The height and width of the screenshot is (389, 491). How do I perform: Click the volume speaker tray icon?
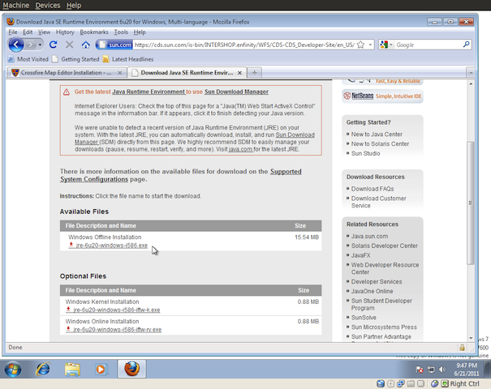click(x=442, y=370)
